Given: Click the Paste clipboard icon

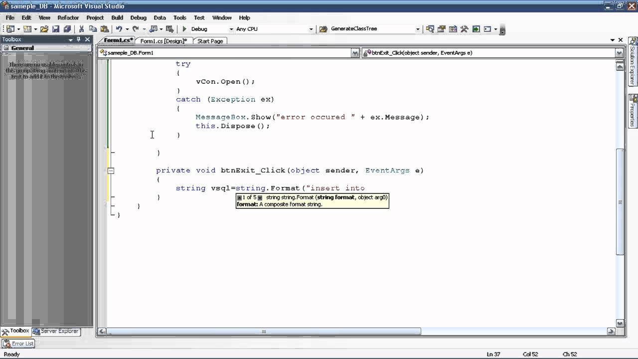Looking at the screenshot, I should point(105,29).
